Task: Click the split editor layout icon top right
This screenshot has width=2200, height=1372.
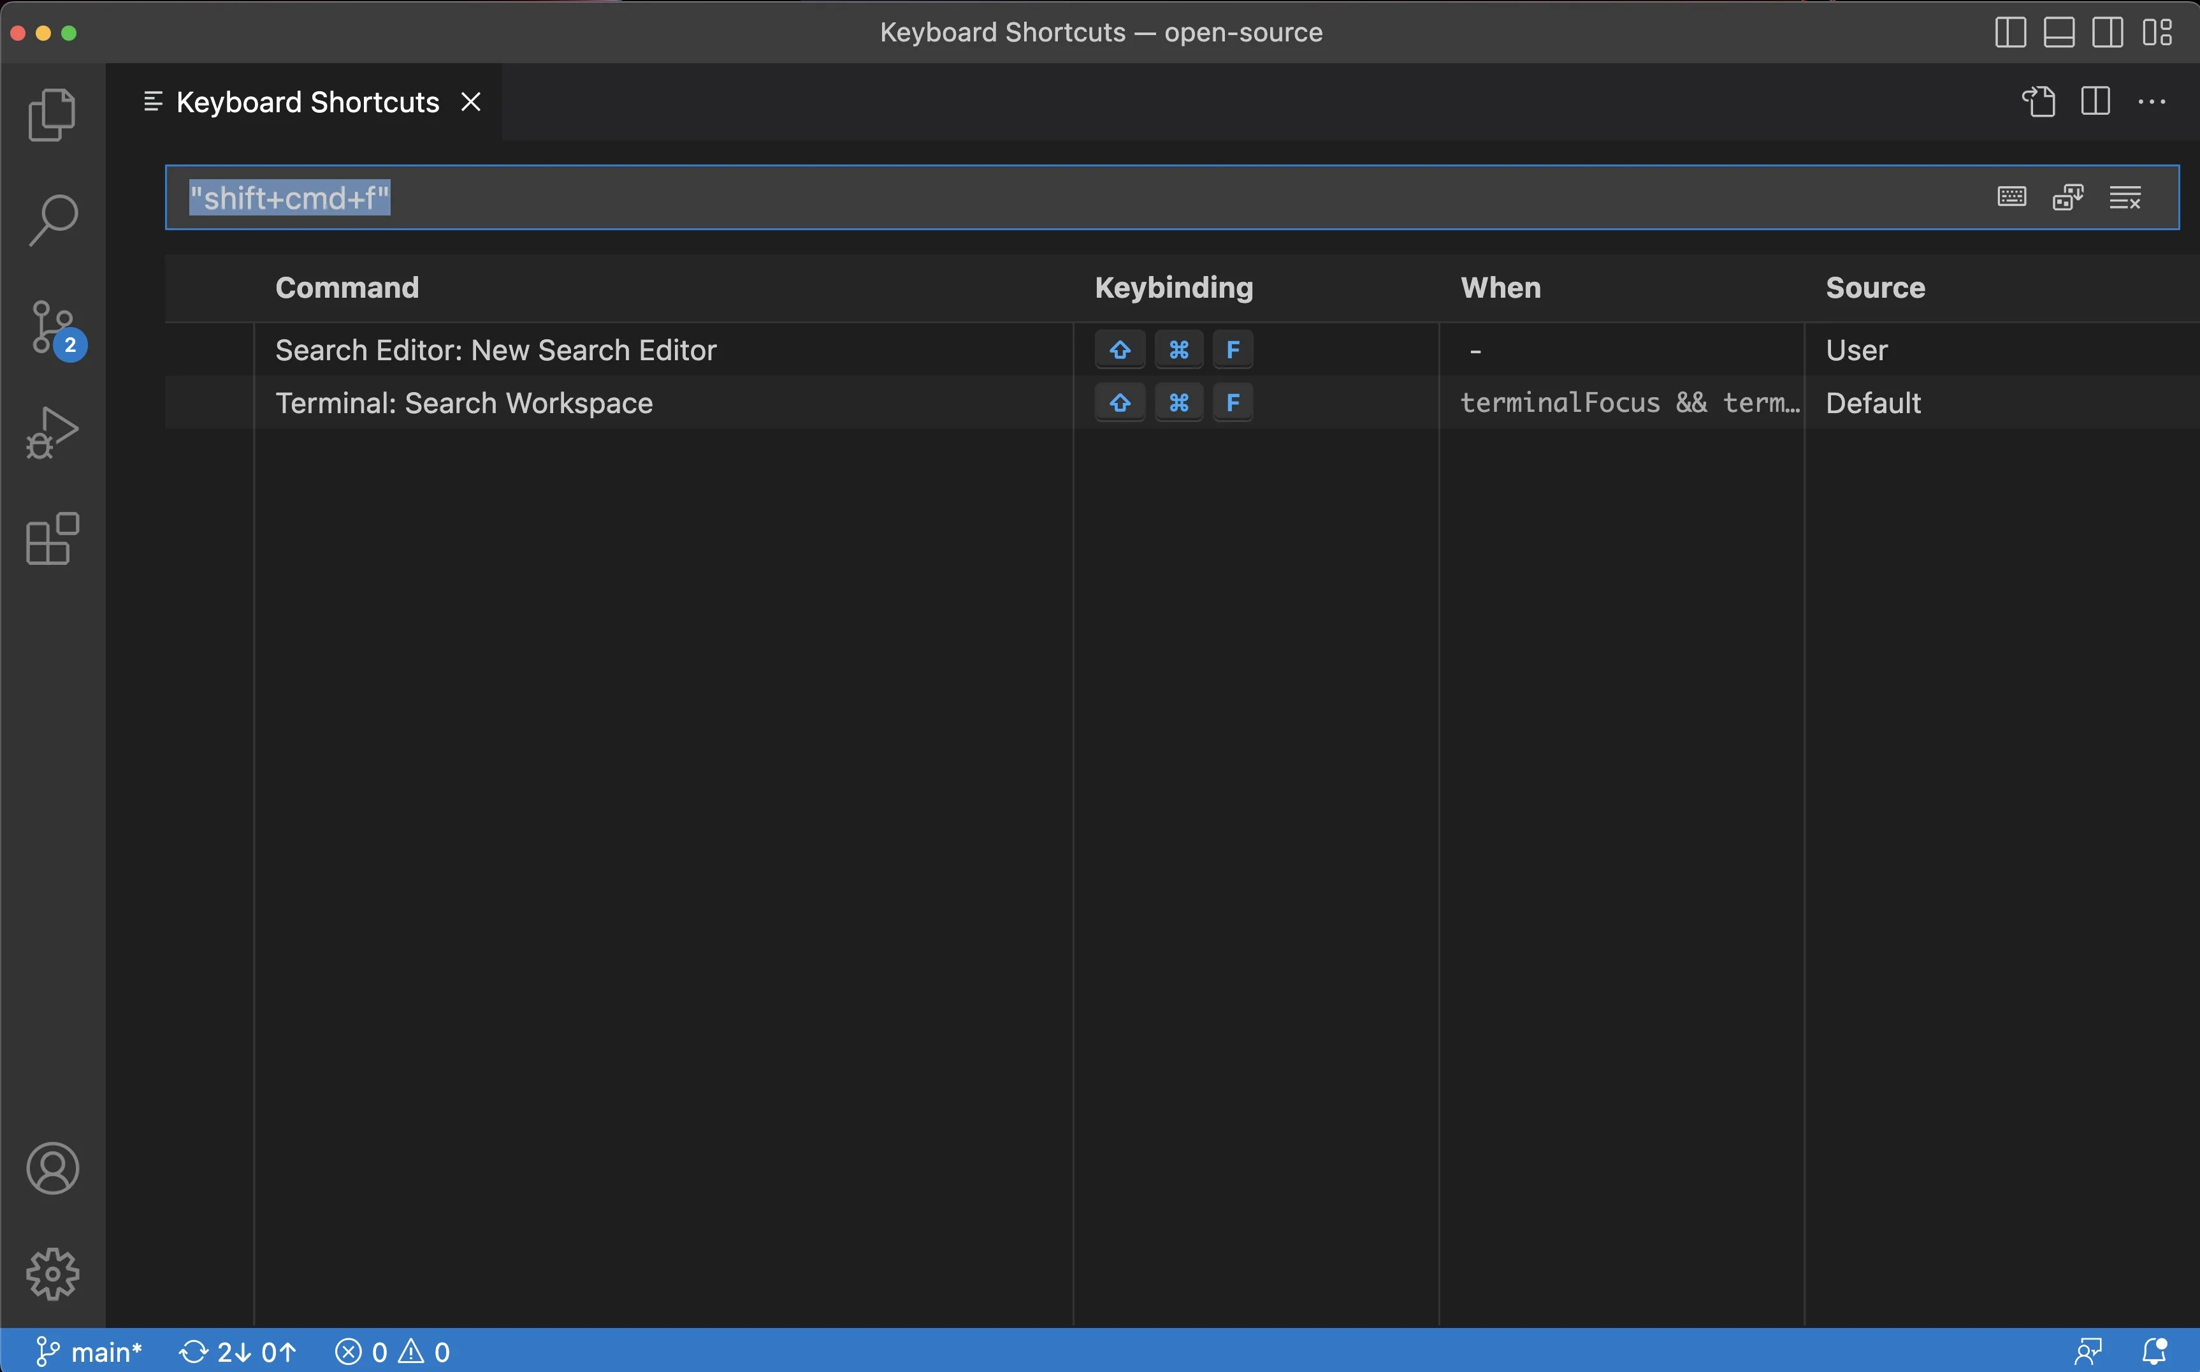Action: point(2095,101)
